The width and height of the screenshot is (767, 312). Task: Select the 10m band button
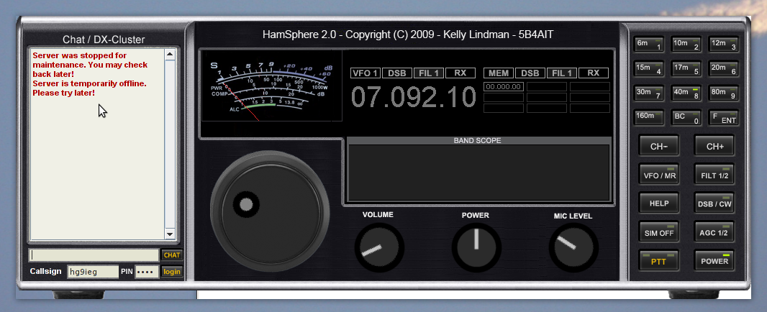coord(686,44)
